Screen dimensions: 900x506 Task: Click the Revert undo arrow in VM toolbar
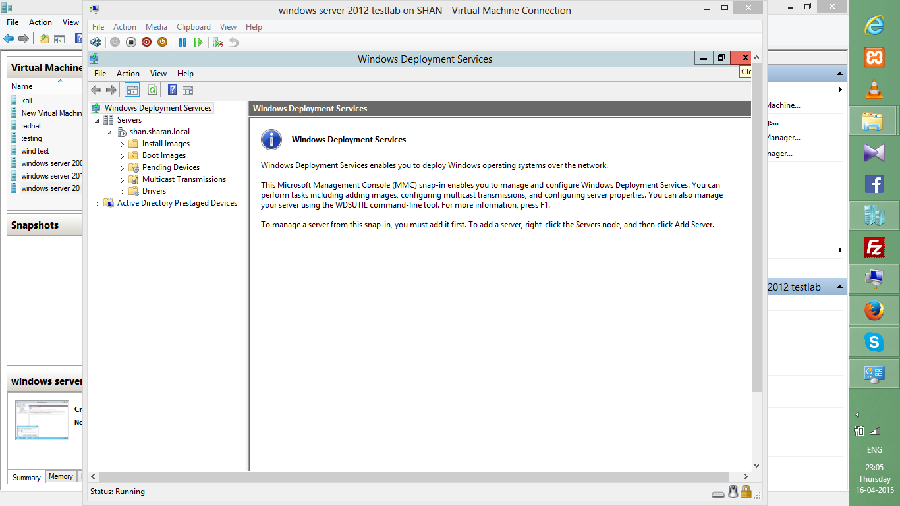click(234, 42)
